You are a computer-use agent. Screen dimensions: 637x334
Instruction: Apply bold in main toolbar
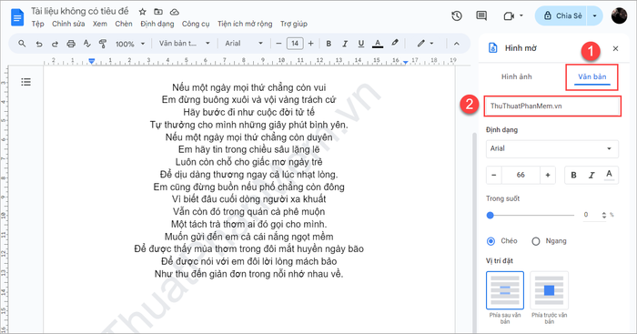point(329,44)
